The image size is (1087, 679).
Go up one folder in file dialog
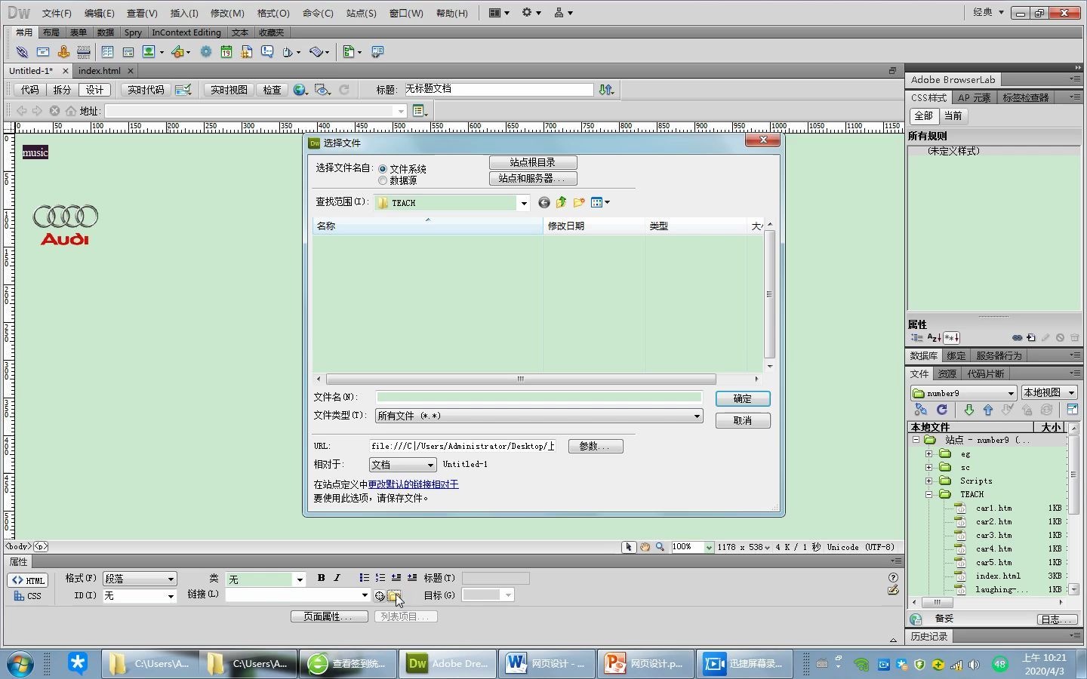tap(561, 202)
